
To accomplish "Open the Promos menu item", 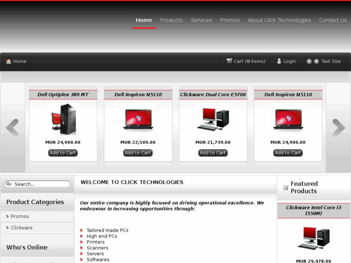I will 230,20.
